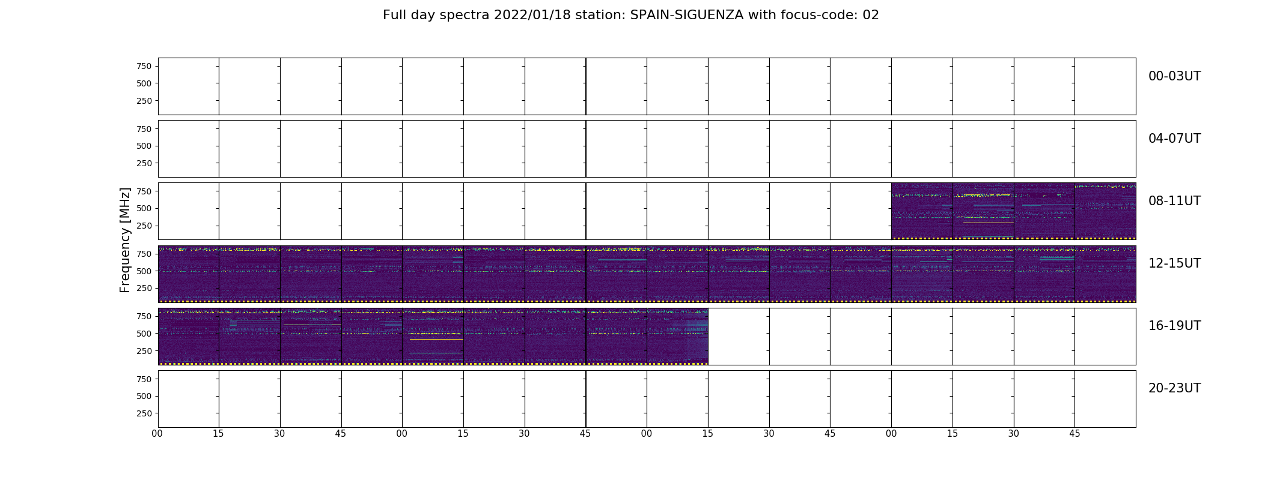Click the green horizontal line in the 16-19UT spectrogram
The image size is (1262, 480).
[x=436, y=353]
